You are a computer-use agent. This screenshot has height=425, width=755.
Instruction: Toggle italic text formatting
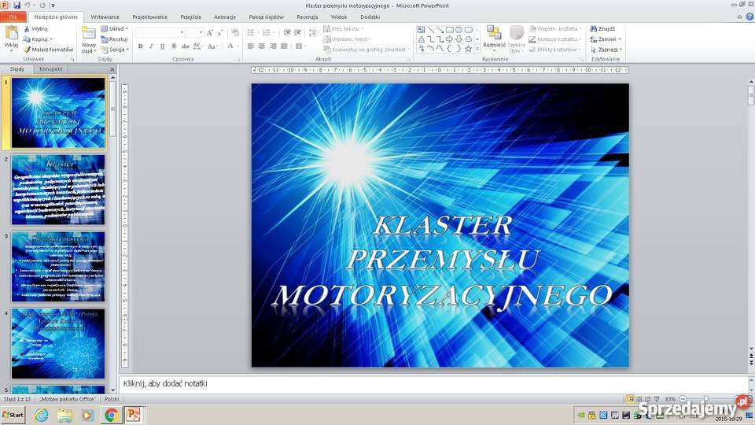tap(151, 46)
